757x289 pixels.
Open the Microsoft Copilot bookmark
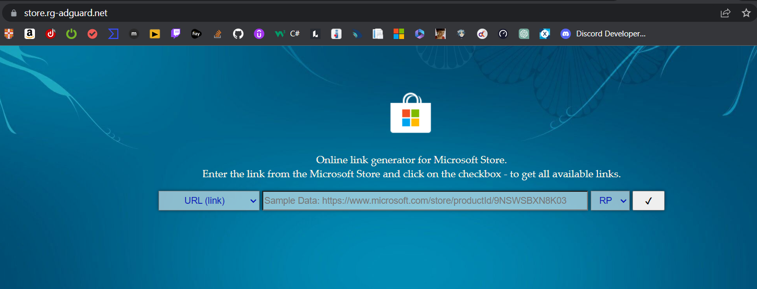tap(420, 34)
